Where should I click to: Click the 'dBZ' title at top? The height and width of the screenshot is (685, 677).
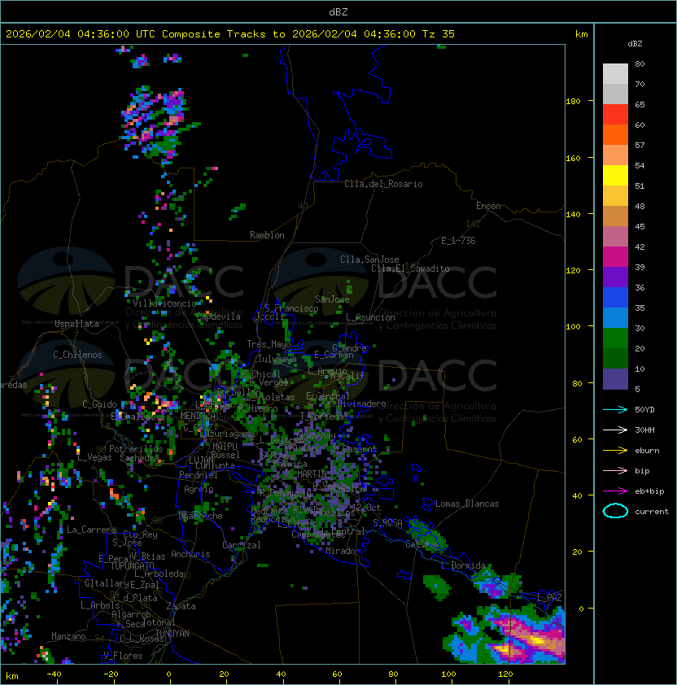(338, 11)
